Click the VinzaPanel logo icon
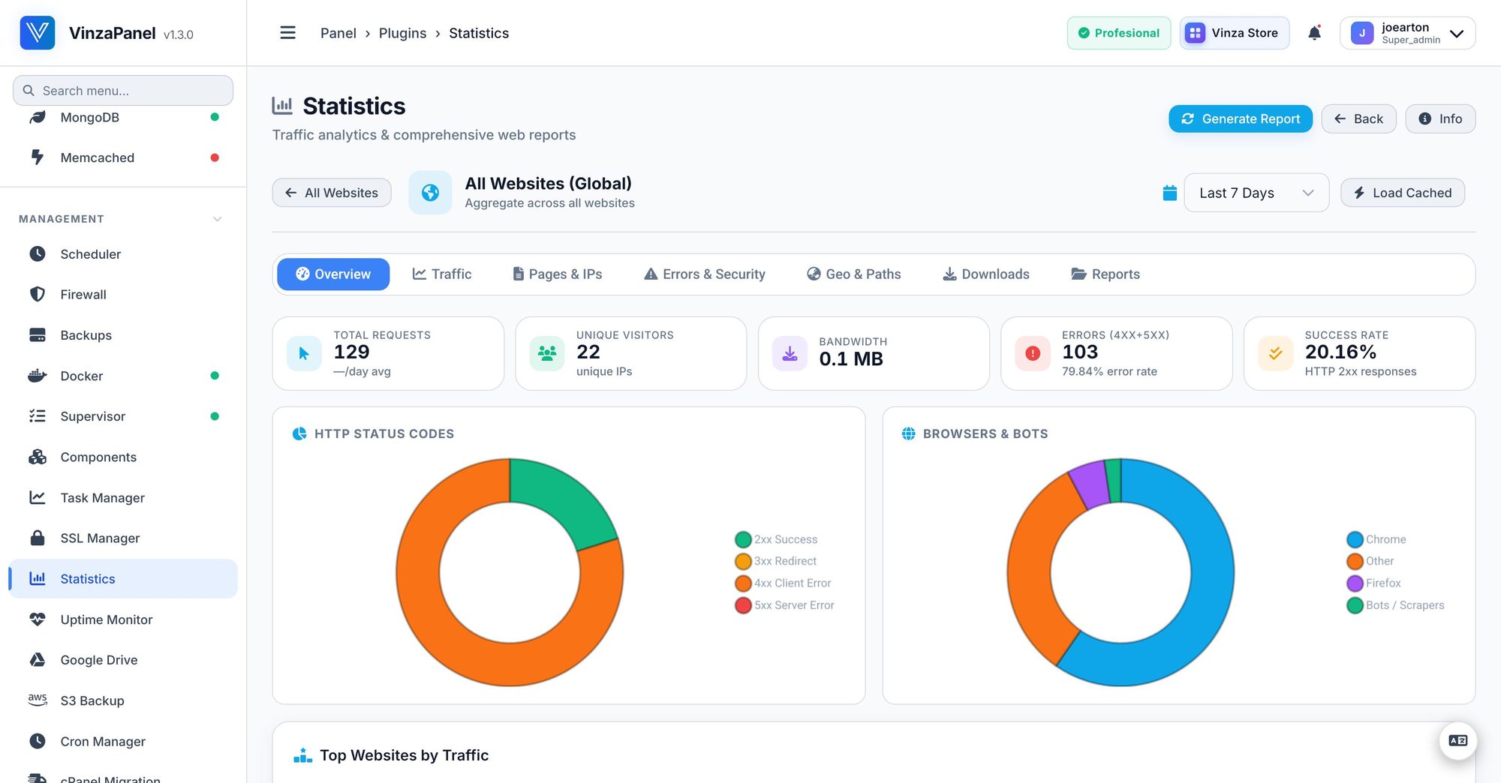1501x783 pixels. 38,33
